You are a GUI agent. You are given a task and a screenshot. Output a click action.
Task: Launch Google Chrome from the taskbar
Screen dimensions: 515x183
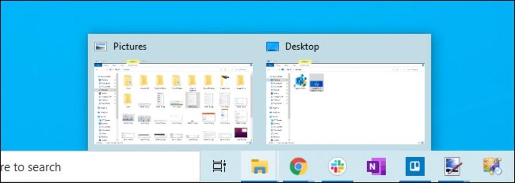(298, 166)
